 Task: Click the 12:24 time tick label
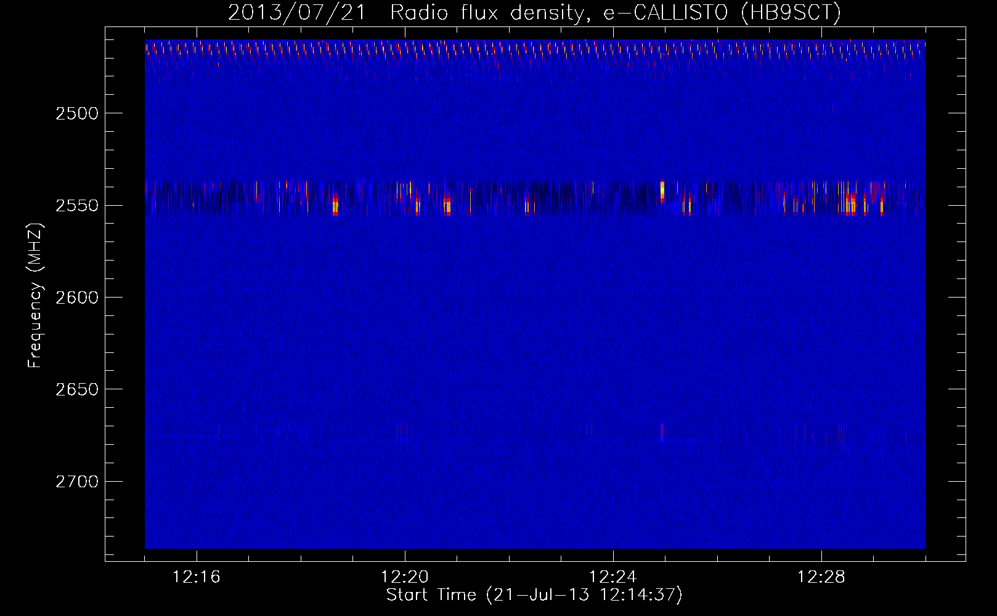click(613, 577)
